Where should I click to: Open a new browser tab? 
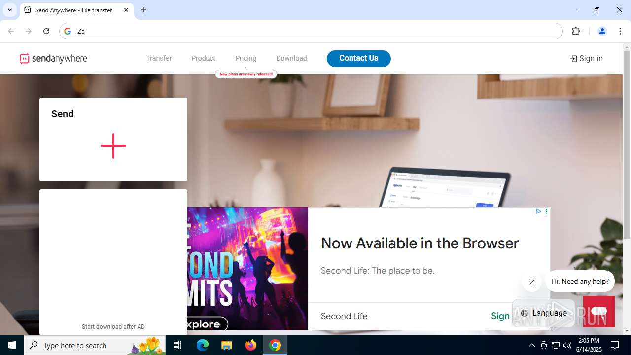(x=144, y=10)
